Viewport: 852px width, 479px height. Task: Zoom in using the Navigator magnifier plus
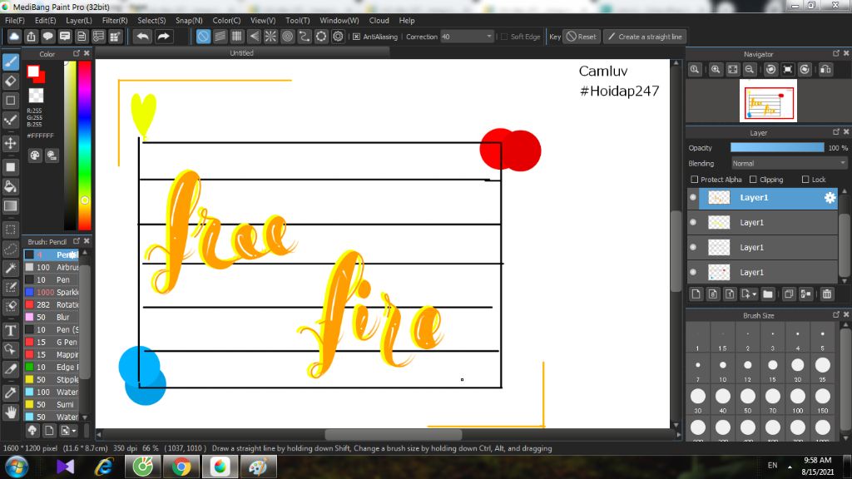(x=716, y=70)
